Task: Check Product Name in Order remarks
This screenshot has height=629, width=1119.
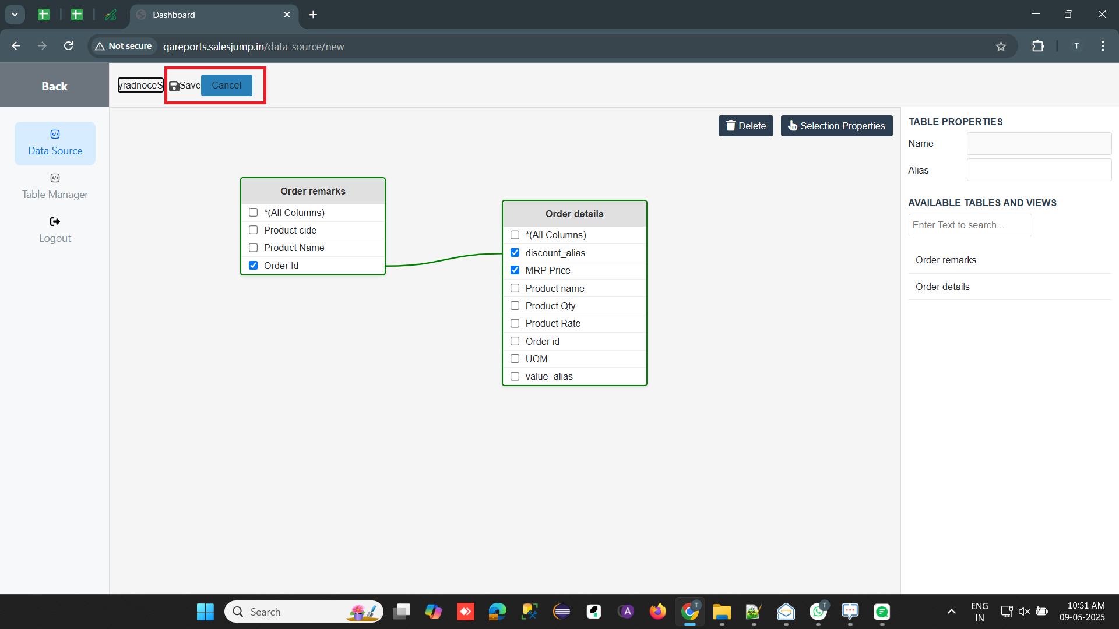Action: pyautogui.click(x=254, y=248)
